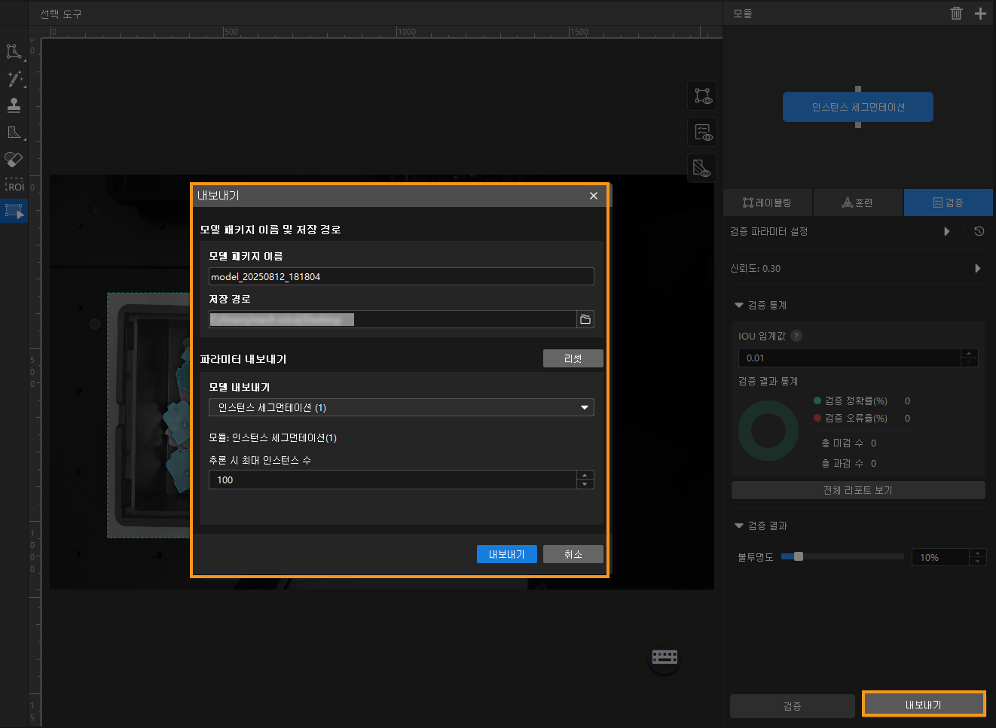Screen dimensions: 996x728
Task: Collapse the 검증 결과 section
Action: tap(739, 525)
